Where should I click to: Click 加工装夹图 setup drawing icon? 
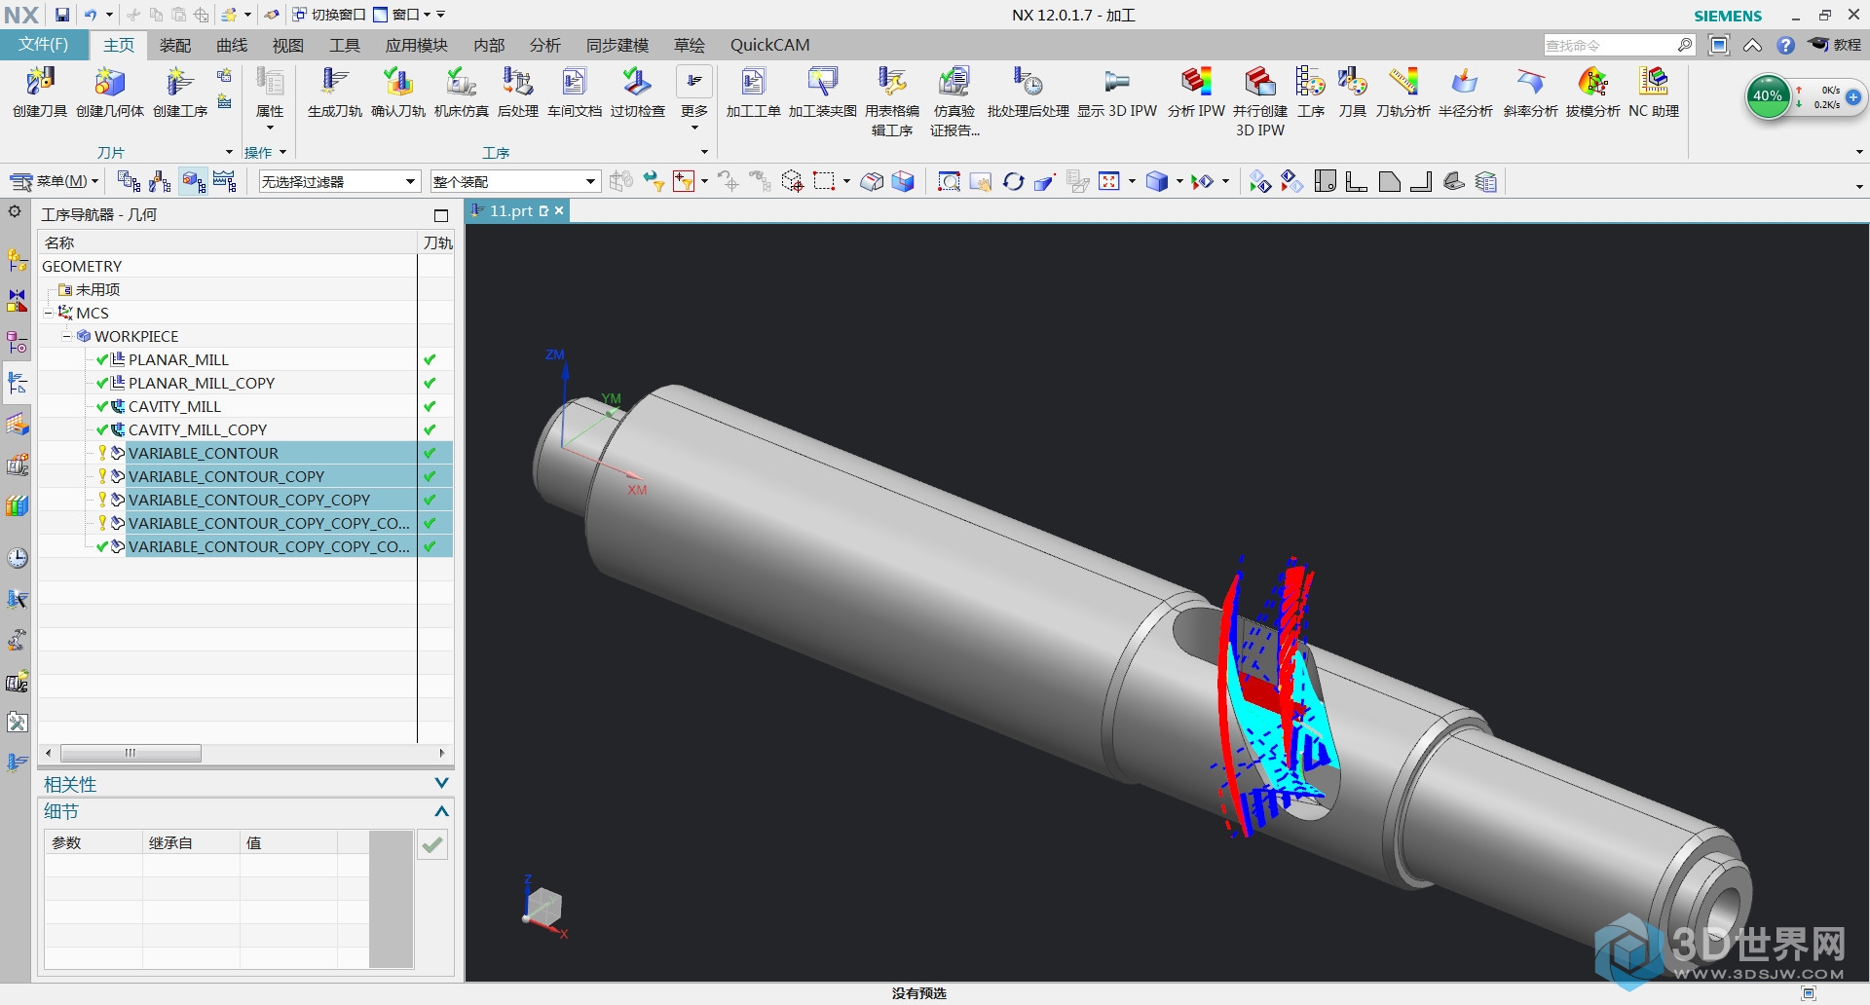tap(823, 92)
